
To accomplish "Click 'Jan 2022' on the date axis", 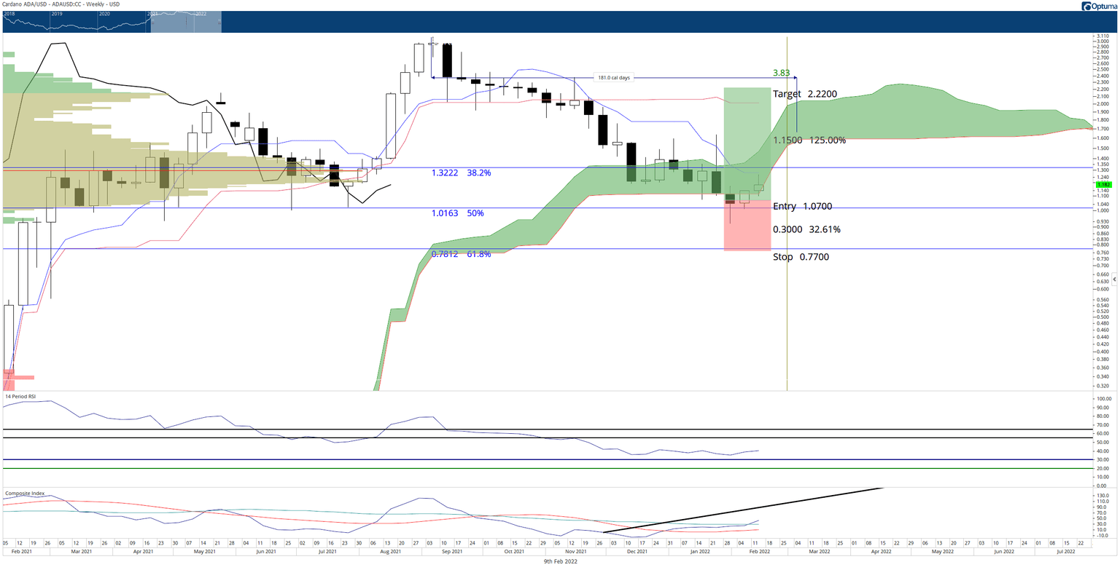I will coord(700,552).
